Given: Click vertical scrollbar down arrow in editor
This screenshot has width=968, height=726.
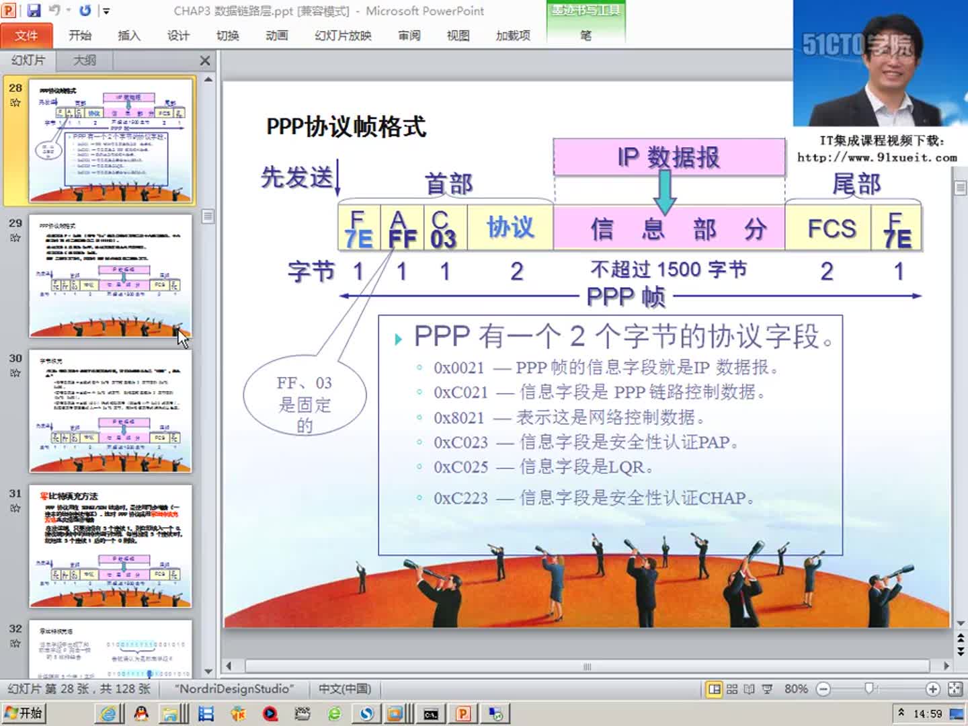Looking at the screenshot, I should point(961,624).
